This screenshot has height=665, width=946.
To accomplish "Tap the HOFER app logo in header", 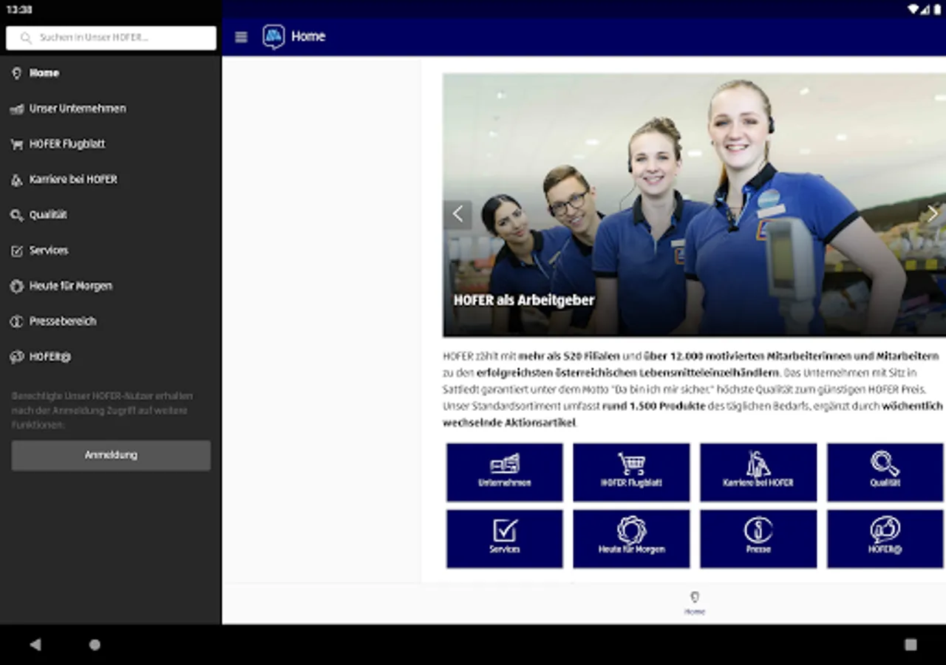I will pos(273,37).
